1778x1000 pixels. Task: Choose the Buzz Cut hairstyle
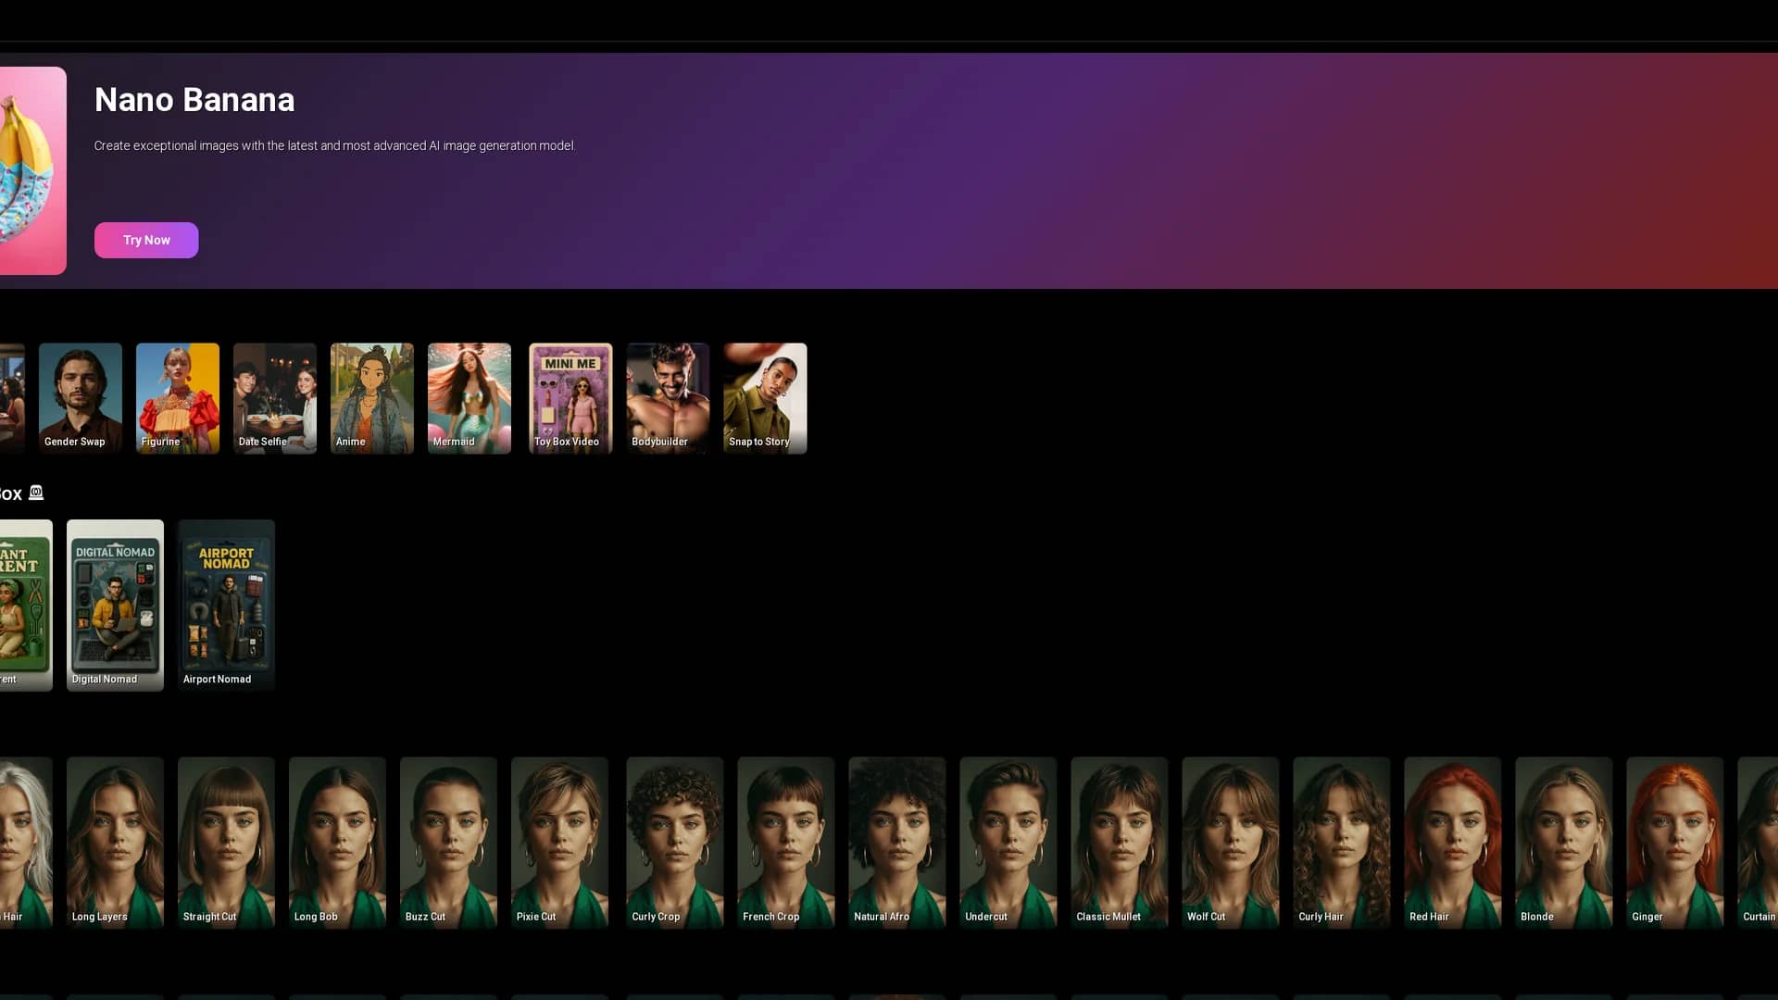pos(448,843)
